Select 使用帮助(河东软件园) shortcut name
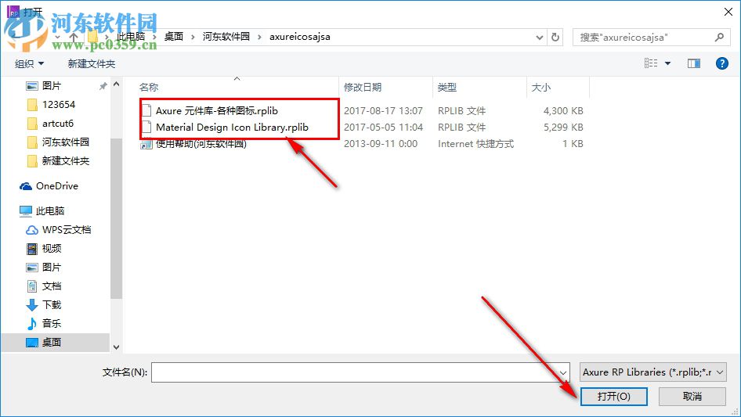The width and height of the screenshot is (741, 417). (201, 144)
